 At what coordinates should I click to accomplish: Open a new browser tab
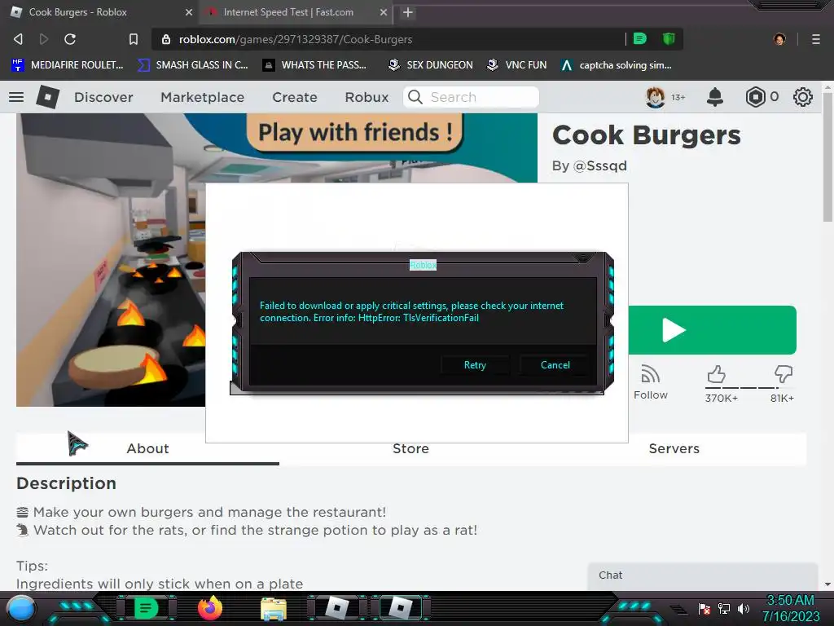point(407,12)
